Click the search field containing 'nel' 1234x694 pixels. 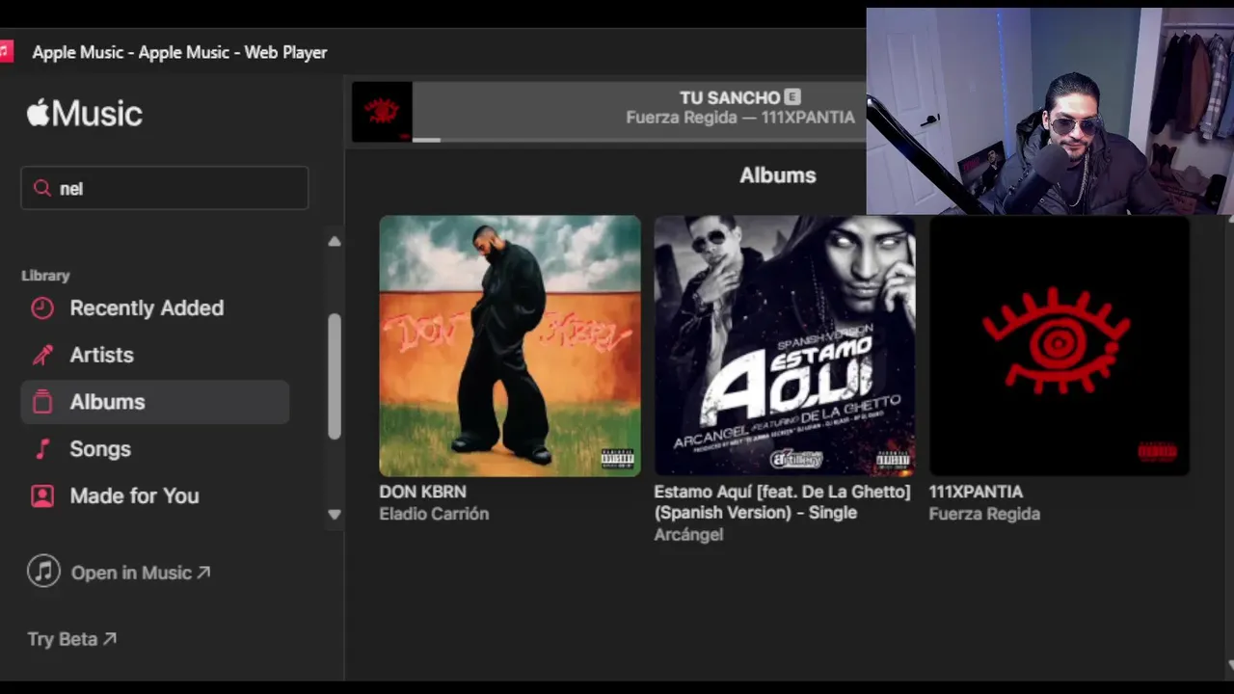point(165,188)
